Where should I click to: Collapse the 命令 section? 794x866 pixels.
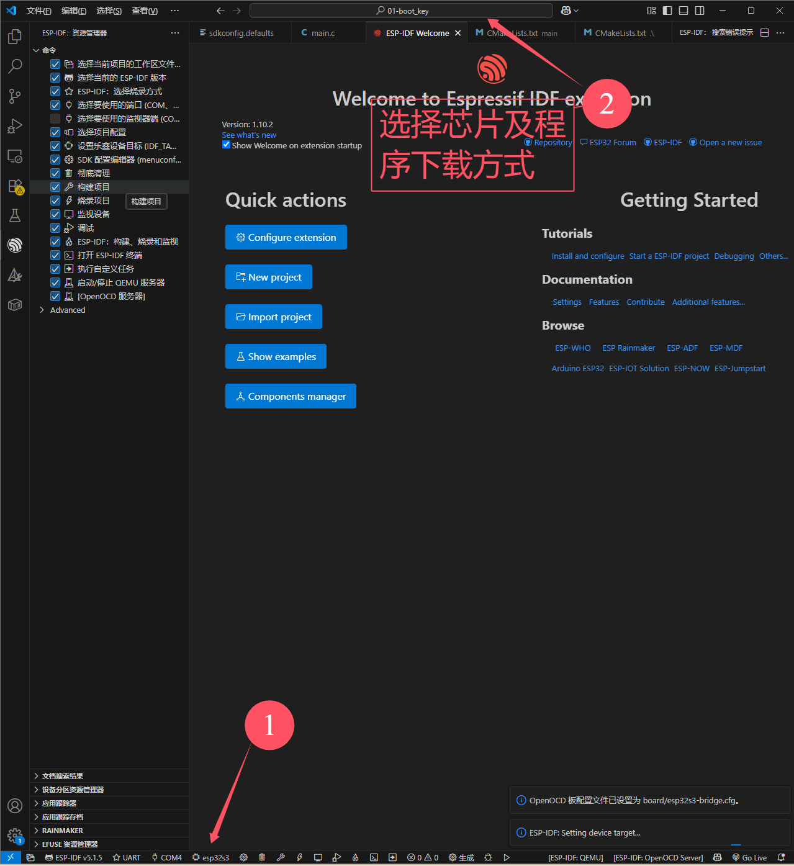pos(109,50)
